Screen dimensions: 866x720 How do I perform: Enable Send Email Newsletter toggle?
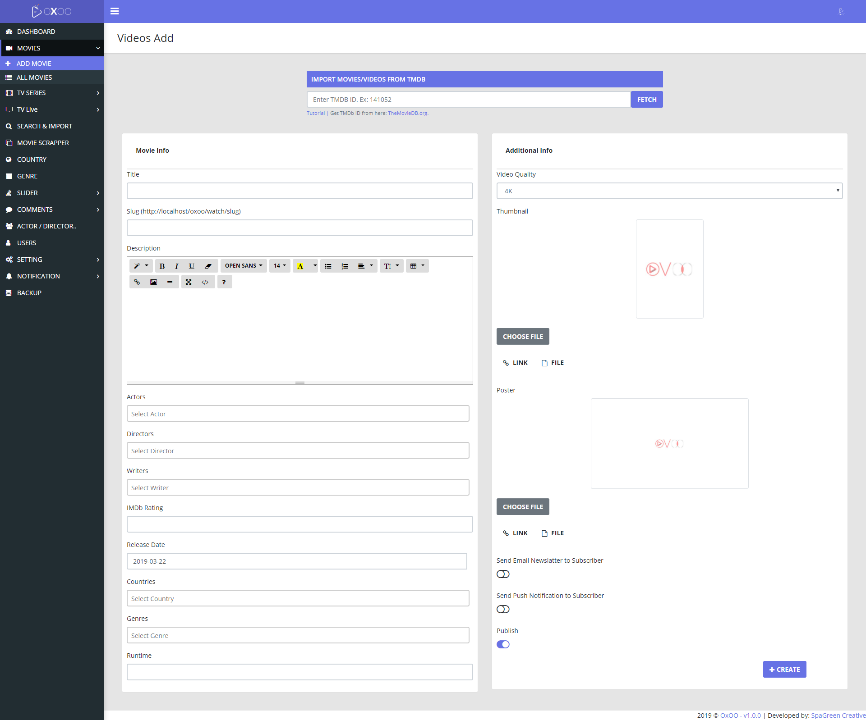click(x=503, y=574)
